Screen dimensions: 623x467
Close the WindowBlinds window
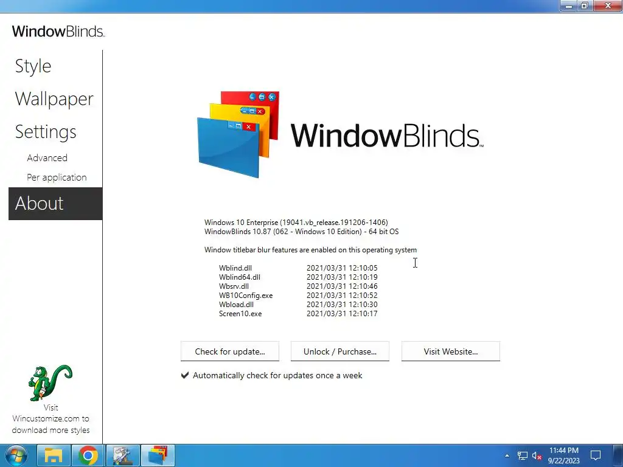click(608, 5)
